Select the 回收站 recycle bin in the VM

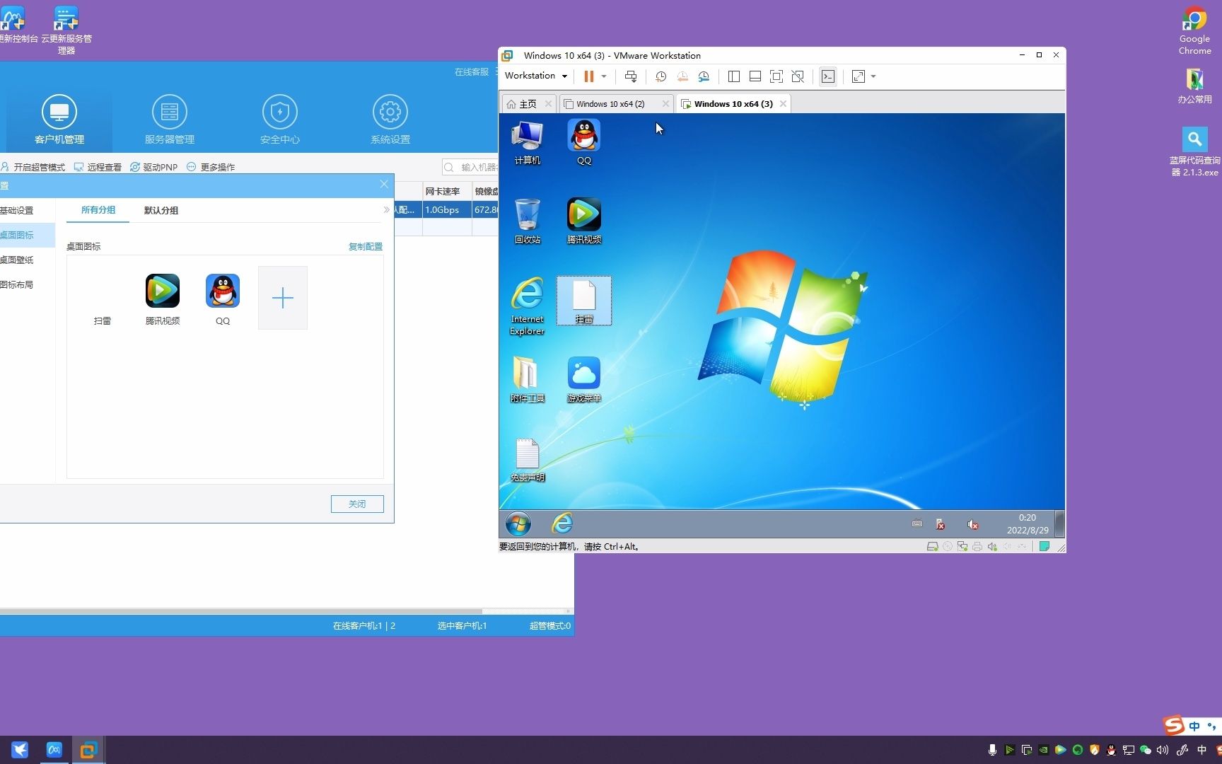click(x=528, y=221)
